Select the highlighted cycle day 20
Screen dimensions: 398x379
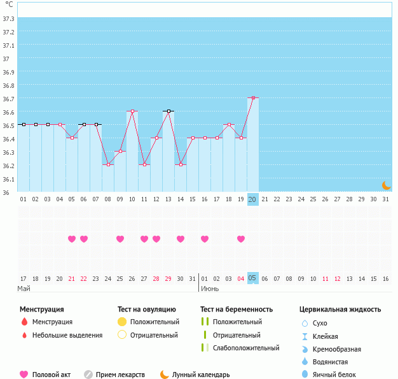[x=252, y=199]
